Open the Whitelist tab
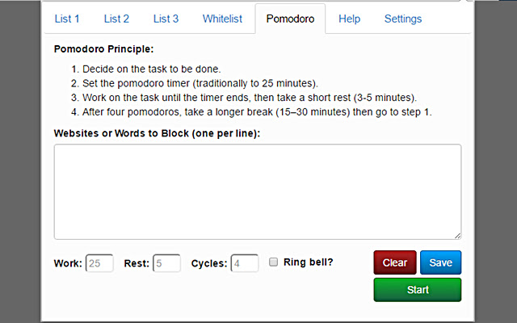The height and width of the screenshot is (323, 517). [x=222, y=19]
